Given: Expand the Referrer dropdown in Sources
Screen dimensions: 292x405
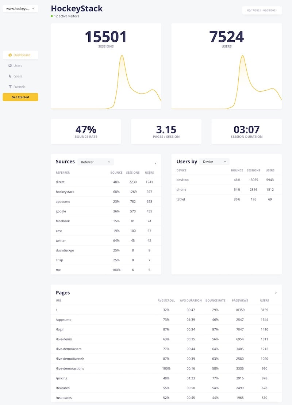Looking at the screenshot, I should pyautogui.click(x=96, y=162).
